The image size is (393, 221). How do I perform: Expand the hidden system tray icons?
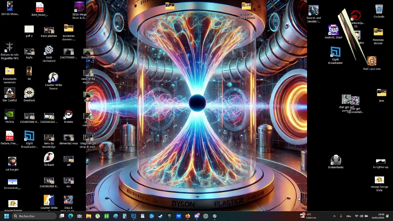point(334,216)
